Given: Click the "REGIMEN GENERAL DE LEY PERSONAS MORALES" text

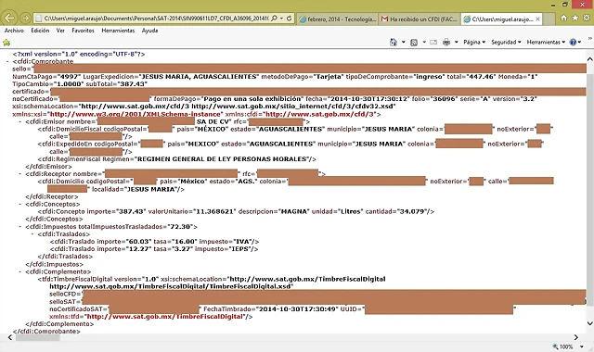Looking at the screenshot, I should point(223,159).
